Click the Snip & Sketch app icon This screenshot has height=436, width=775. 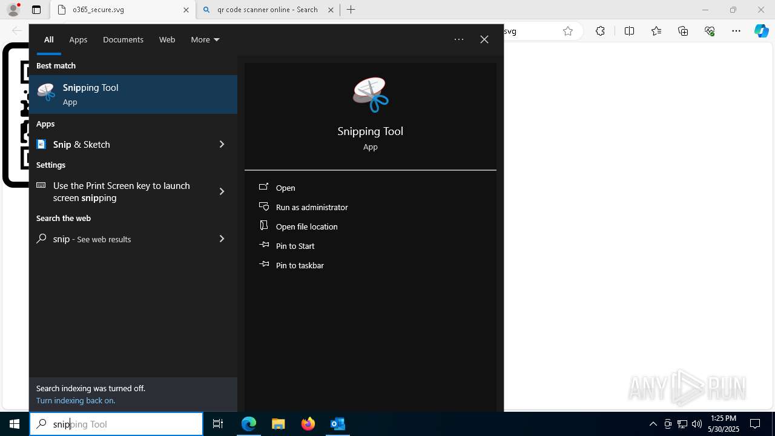[x=41, y=144]
